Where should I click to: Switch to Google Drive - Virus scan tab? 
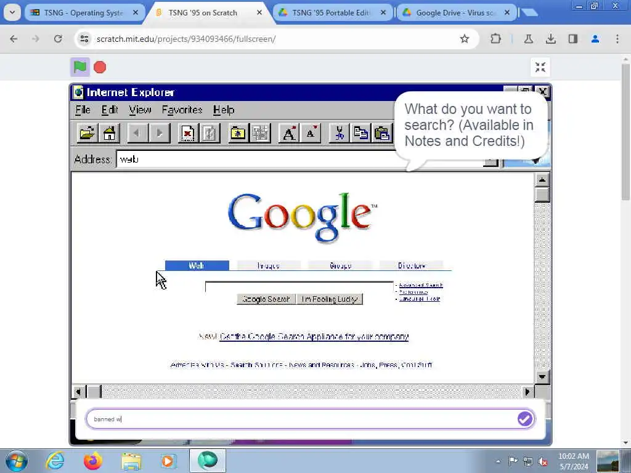[x=455, y=12]
